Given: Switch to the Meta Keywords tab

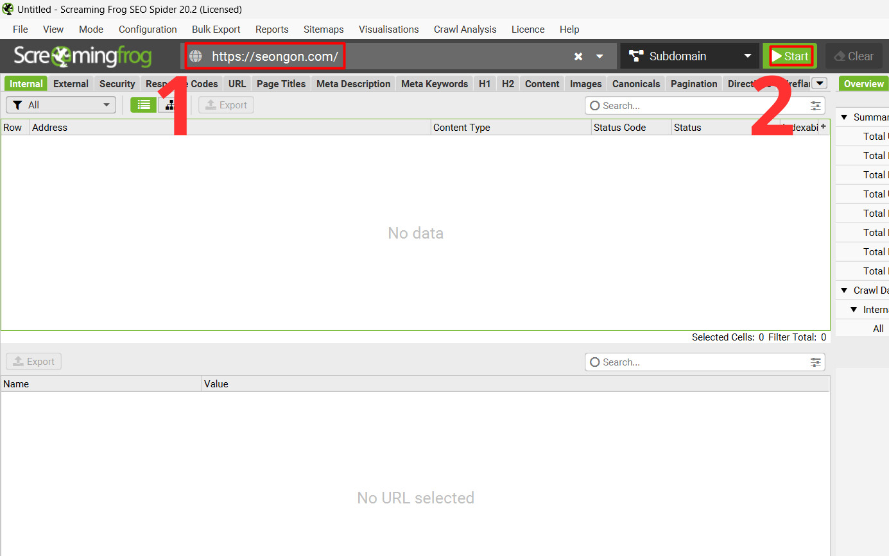Looking at the screenshot, I should [x=435, y=84].
